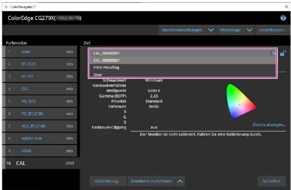Click the ColorNavigator 7 title bar icon
The image size is (291, 190).
pos(7,7)
